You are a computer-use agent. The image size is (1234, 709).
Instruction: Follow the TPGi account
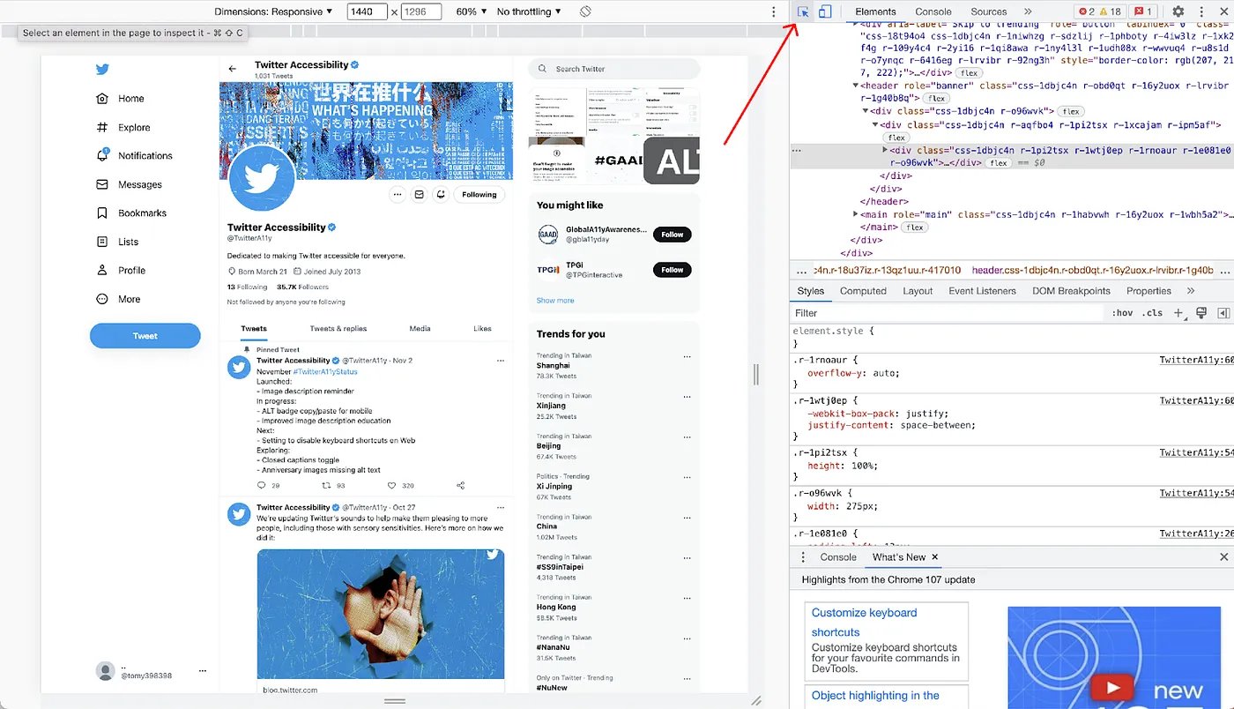(x=673, y=270)
